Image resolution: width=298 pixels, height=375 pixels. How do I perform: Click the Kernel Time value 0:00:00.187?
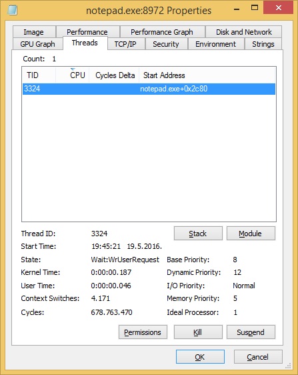111,272
